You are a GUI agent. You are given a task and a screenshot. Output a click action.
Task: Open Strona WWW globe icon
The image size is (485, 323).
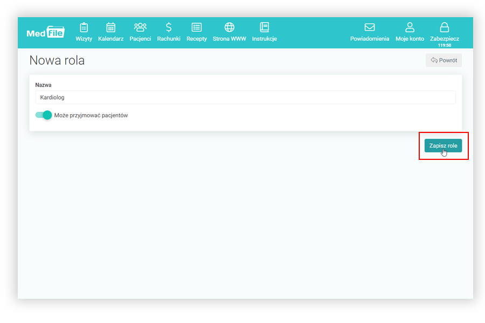point(230,27)
